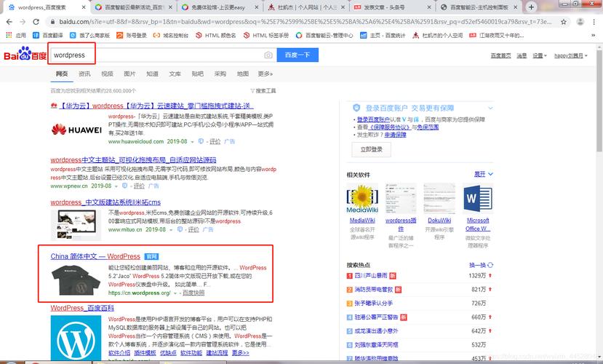Click the 百度一下 search button
The image size is (603, 364).
(x=297, y=55)
